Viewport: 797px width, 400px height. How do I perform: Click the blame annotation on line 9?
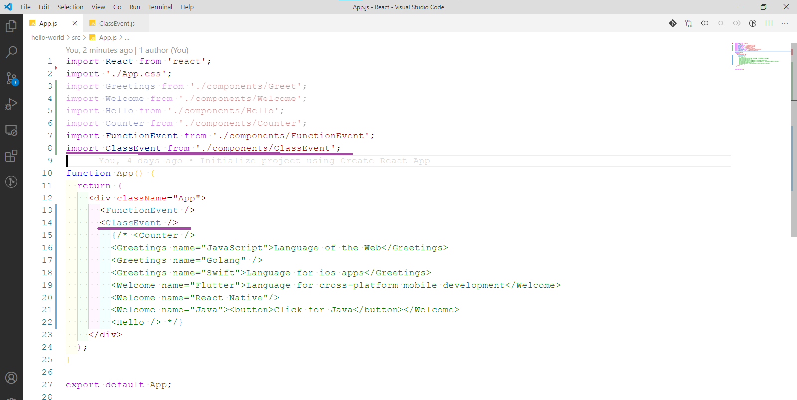click(264, 161)
